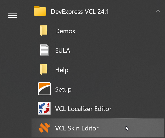The height and width of the screenshot is (138, 165).
Task: Collapse the group using the chevron arrow
Action: tap(158, 11)
